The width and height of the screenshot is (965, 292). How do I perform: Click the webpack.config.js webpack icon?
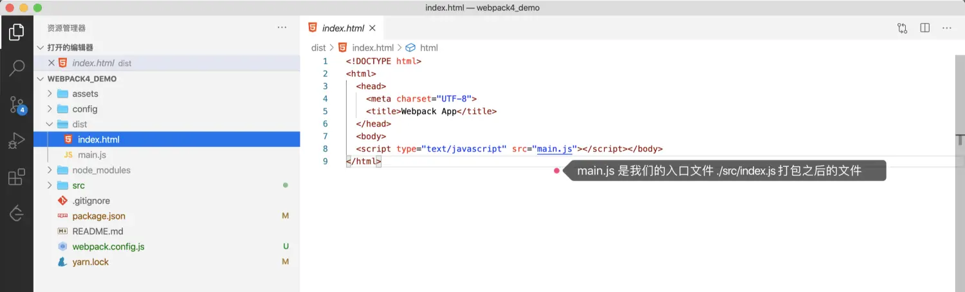(62, 246)
